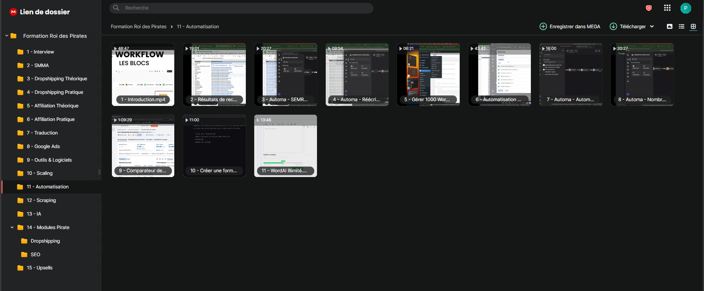704x291 pixels.
Task: Click folder icon of 1 - Interview
Action: click(x=21, y=52)
